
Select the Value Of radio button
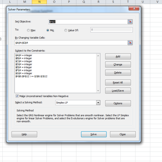tap(66, 30)
